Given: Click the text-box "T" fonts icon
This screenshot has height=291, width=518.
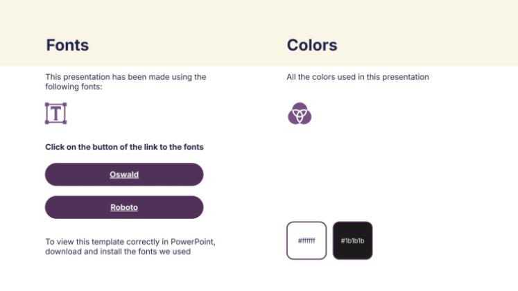Looking at the screenshot, I should click(x=55, y=113).
